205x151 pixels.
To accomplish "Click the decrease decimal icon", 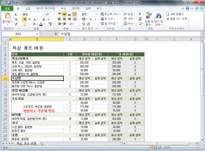I will [x=89, y=24].
